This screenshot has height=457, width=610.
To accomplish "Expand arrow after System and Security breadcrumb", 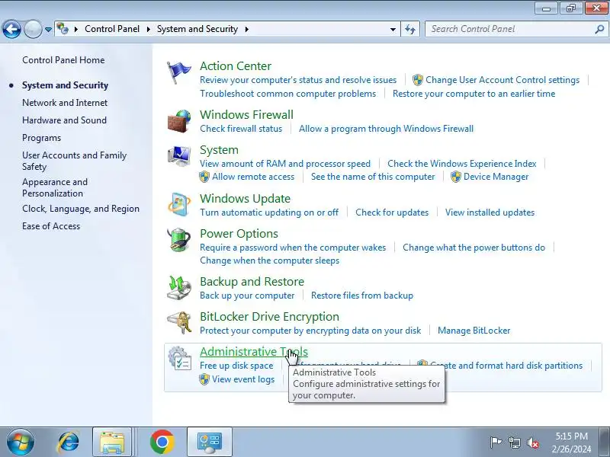I will point(246,29).
